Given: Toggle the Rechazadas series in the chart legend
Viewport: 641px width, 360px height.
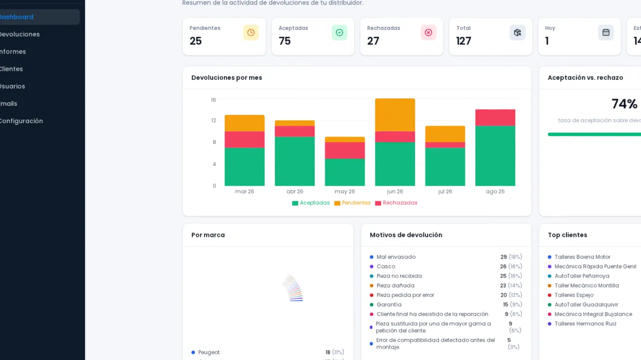Looking at the screenshot, I should pyautogui.click(x=396, y=203).
